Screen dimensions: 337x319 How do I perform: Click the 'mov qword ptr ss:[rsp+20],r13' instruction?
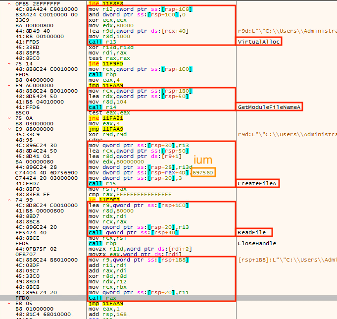coord(139,227)
